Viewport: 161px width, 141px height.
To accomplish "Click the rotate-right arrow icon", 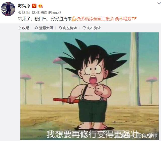I will point(84,28).
